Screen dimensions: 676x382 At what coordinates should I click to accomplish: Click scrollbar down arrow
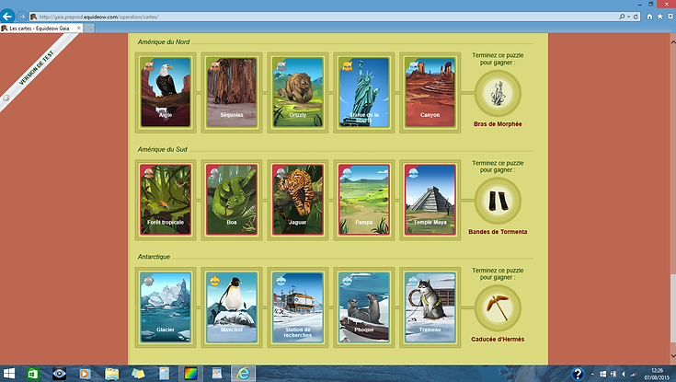click(x=672, y=356)
